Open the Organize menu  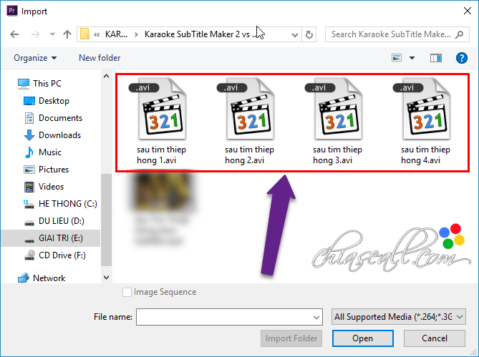(x=35, y=58)
